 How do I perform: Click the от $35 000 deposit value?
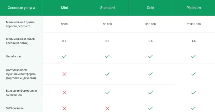[x=193, y=24]
